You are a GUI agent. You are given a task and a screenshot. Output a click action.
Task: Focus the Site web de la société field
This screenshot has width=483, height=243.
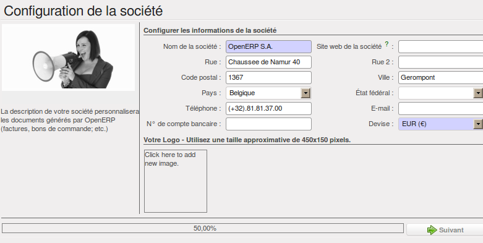click(x=440, y=46)
